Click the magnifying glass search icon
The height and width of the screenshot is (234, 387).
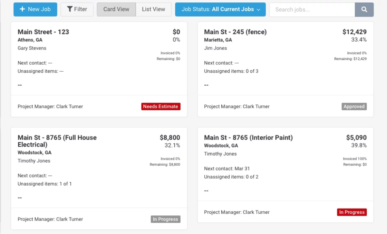pos(364,9)
